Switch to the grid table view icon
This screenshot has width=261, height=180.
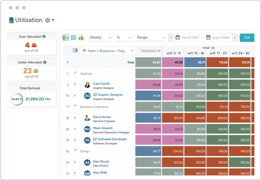[x=73, y=37]
